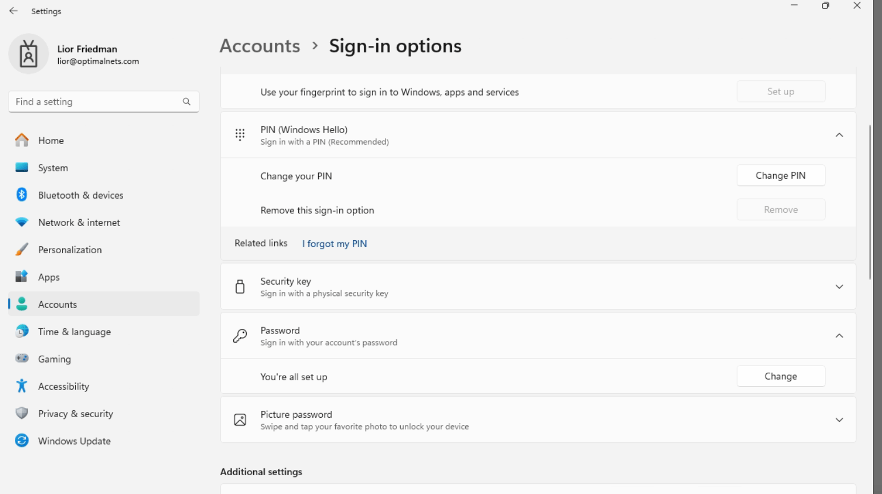Viewport: 882px width, 494px height.
Task: Collapse the Password section chevron
Action: 839,336
